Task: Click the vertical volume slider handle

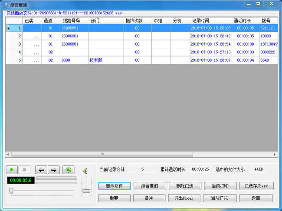Action: pos(86,191)
